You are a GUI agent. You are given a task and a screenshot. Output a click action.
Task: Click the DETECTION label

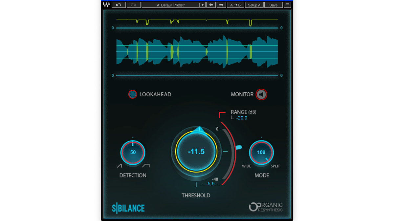point(133,175)
